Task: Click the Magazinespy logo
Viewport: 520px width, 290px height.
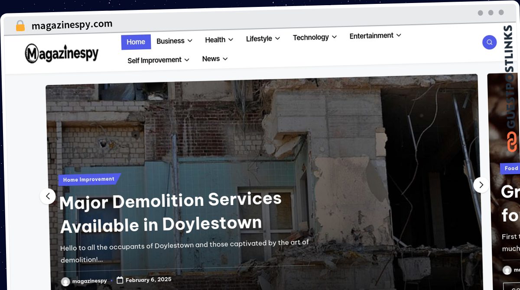Action: pyautogui.click(x=62, y=54)
